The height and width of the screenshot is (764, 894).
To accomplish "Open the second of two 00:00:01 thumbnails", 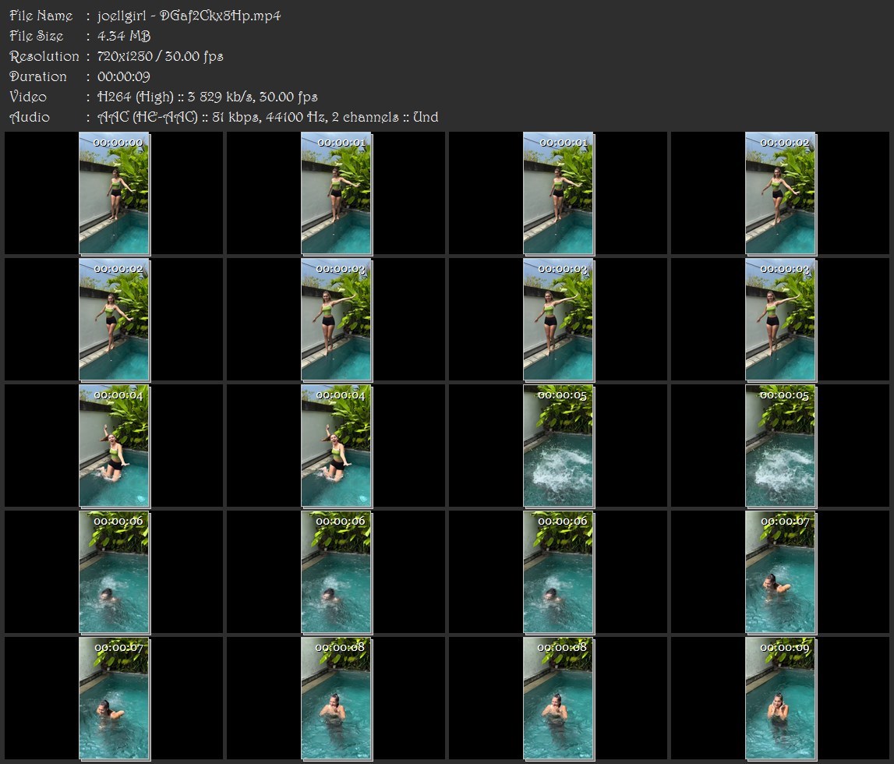I will click(558, 193).
